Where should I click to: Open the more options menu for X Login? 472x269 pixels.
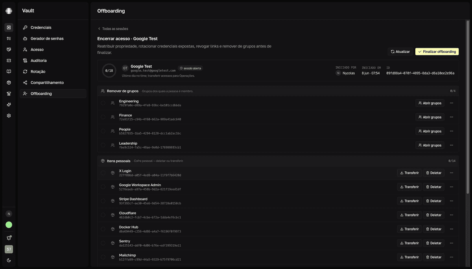click(x=452, y=173)
